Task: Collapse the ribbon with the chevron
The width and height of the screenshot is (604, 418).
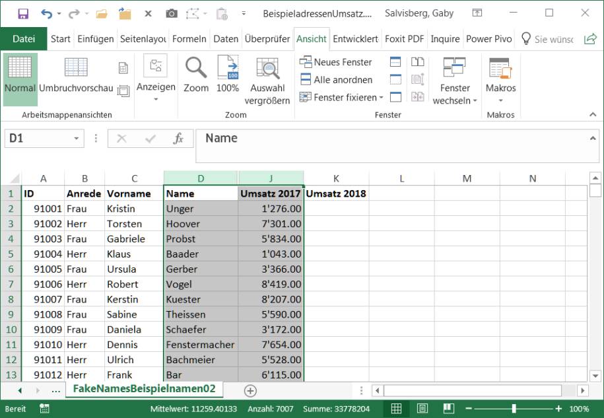Action: pos(593,114)
